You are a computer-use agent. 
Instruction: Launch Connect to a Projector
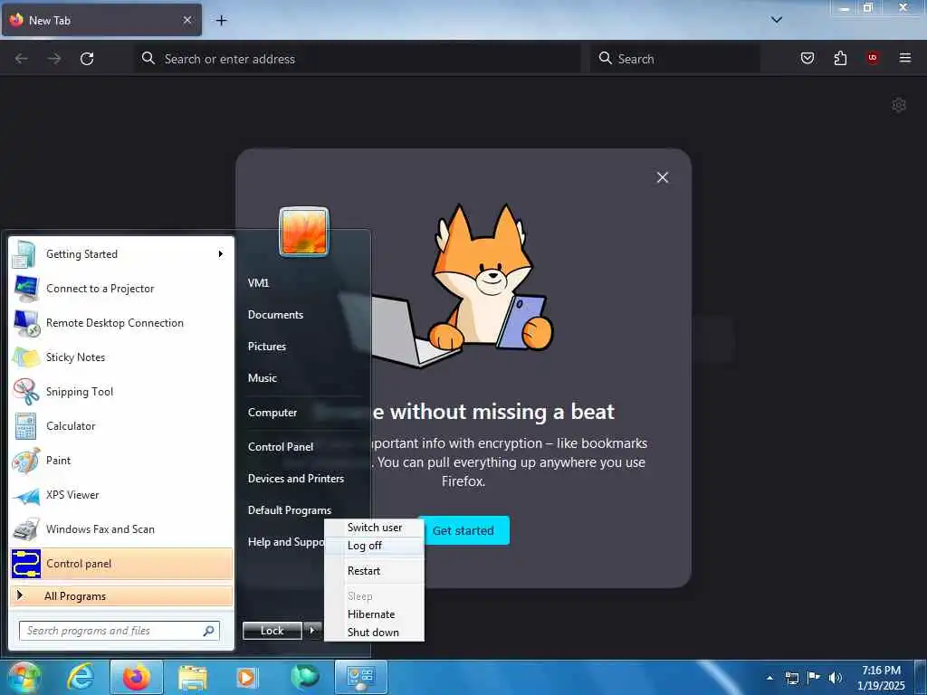121,289
